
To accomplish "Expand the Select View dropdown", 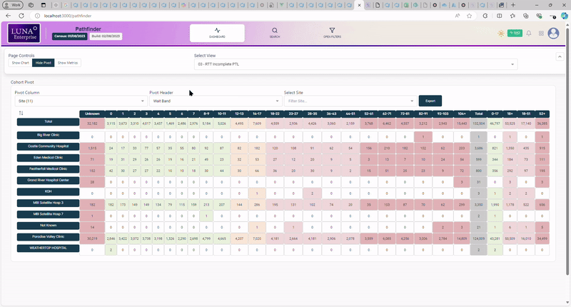I will pos(355,64).
